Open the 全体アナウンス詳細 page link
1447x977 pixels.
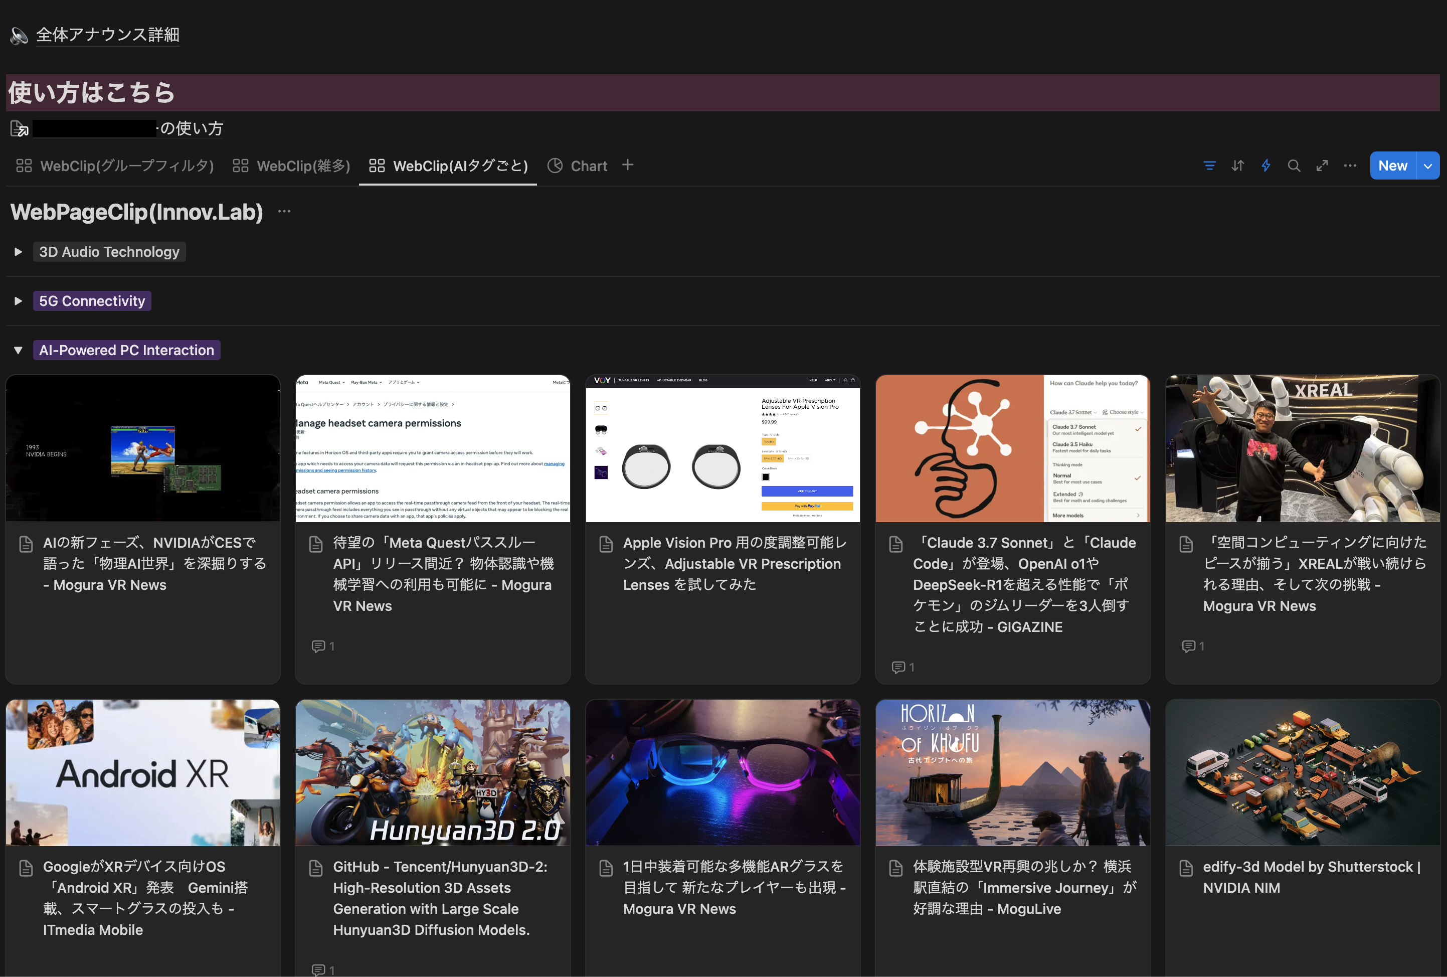(107, 35)
